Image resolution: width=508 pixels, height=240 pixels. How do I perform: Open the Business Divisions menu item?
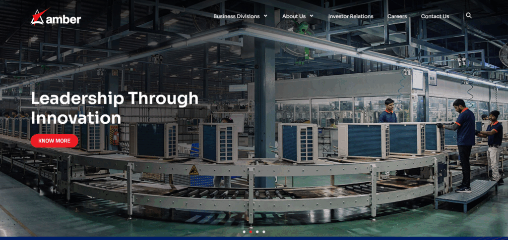point(237,16)
